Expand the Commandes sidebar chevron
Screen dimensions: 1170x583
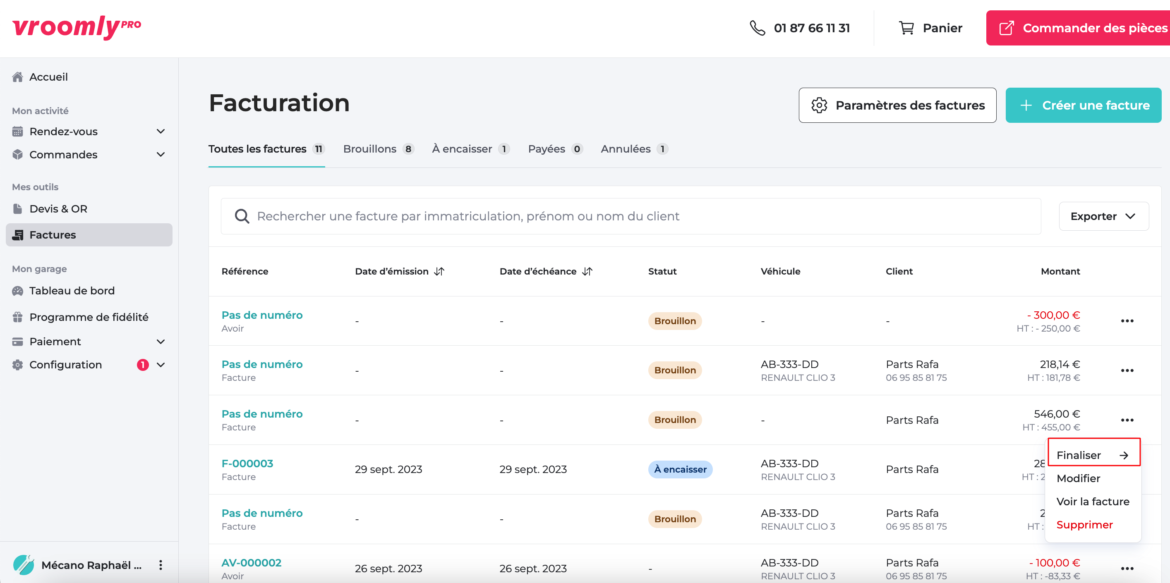(161, 155)
